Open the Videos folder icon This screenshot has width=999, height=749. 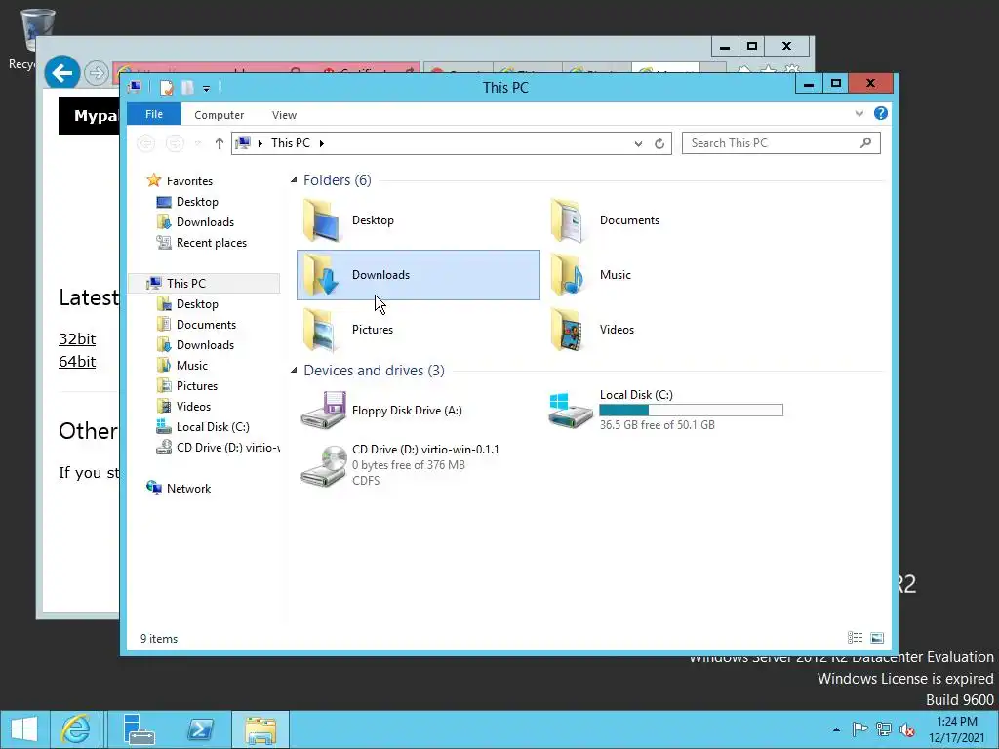pyautogui.click(x=567, y=330)
